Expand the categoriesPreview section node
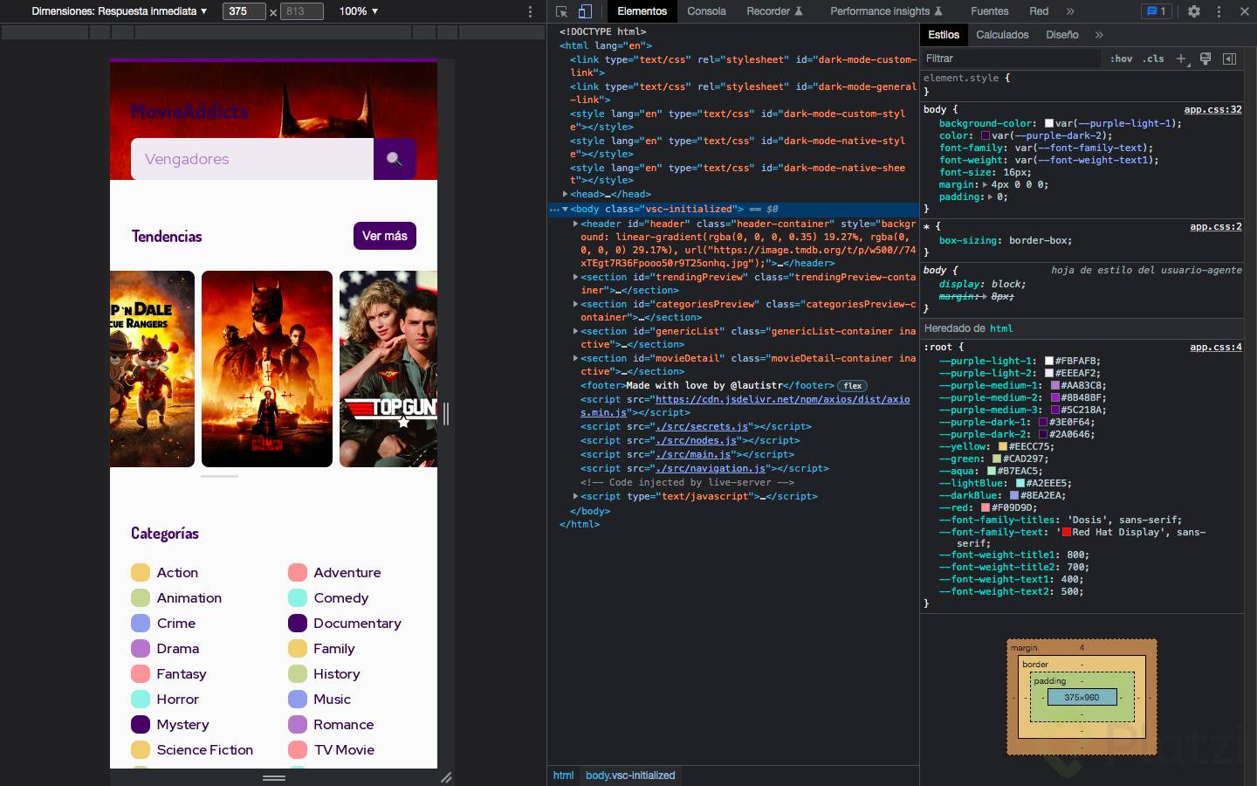 [x=575, y=304]
